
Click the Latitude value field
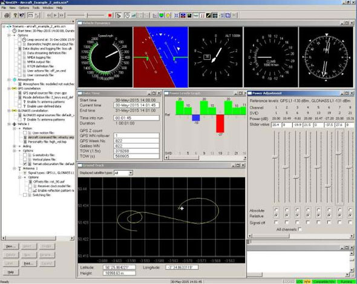click(119, 268)
